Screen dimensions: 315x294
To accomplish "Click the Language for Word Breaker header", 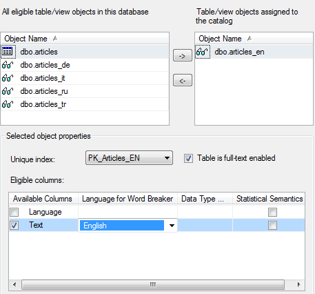I will pyautogui.click(x=128, y=199).
